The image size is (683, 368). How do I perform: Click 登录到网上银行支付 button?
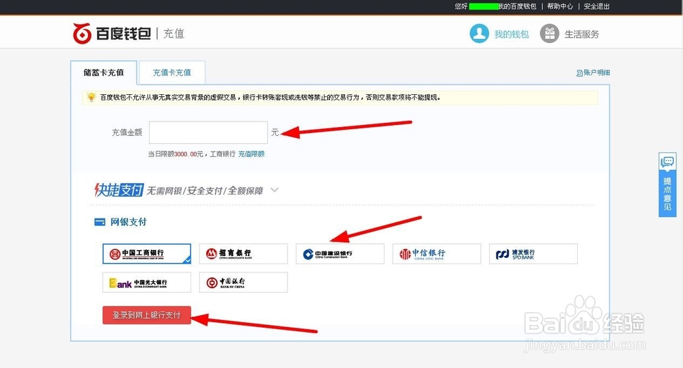pos(147,315)
